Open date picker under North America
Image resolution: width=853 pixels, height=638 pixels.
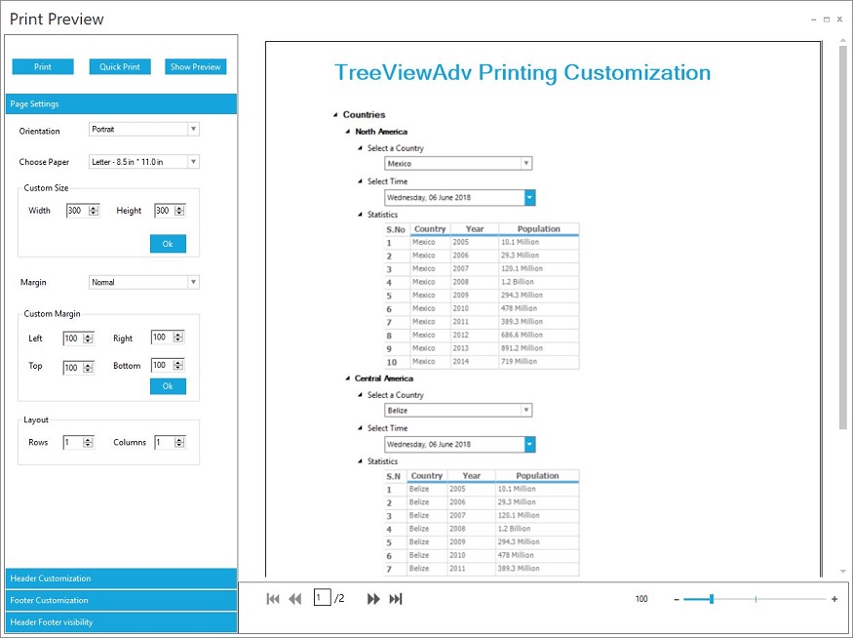pyautogui.click(x=530, y=197)
